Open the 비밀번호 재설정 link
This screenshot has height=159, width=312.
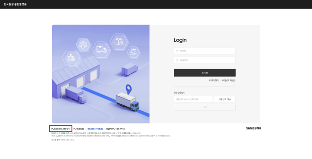[229, 80]
